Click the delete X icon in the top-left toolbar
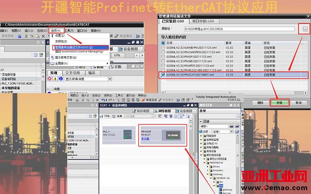Screen dimensions: 311x194 point(43,36)
